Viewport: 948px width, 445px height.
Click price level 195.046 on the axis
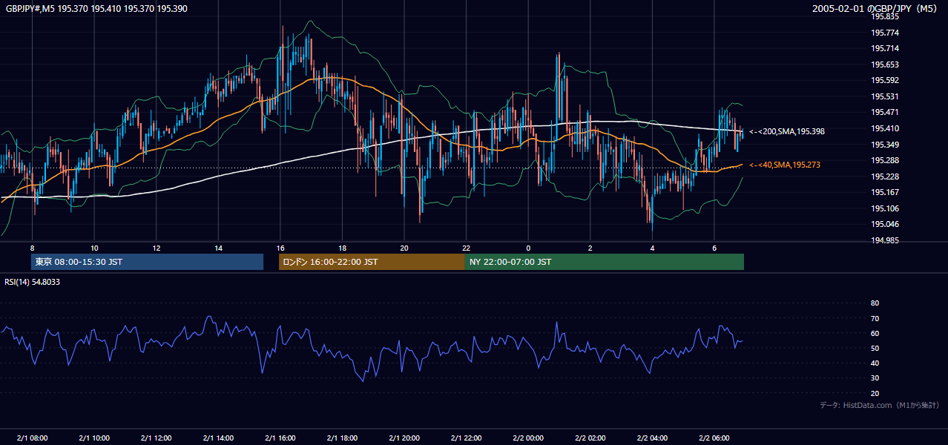pyautogui.click(x=885, y=224)
